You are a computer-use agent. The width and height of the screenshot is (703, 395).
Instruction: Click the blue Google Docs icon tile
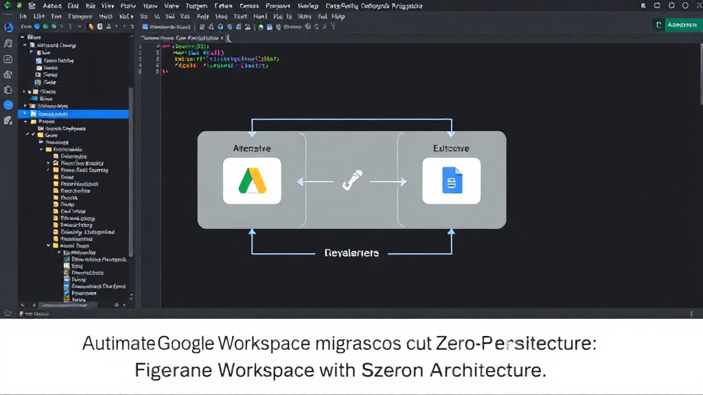click(451, 181)
